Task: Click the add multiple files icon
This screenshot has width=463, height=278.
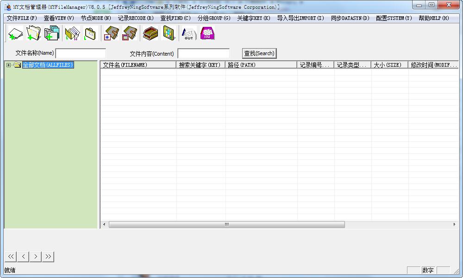Action: click(52, 34)
